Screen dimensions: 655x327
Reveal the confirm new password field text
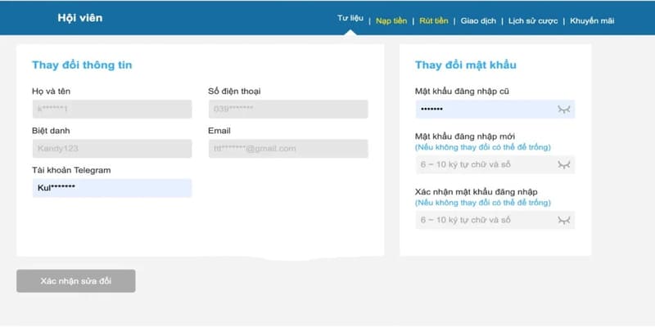point(563,220)
